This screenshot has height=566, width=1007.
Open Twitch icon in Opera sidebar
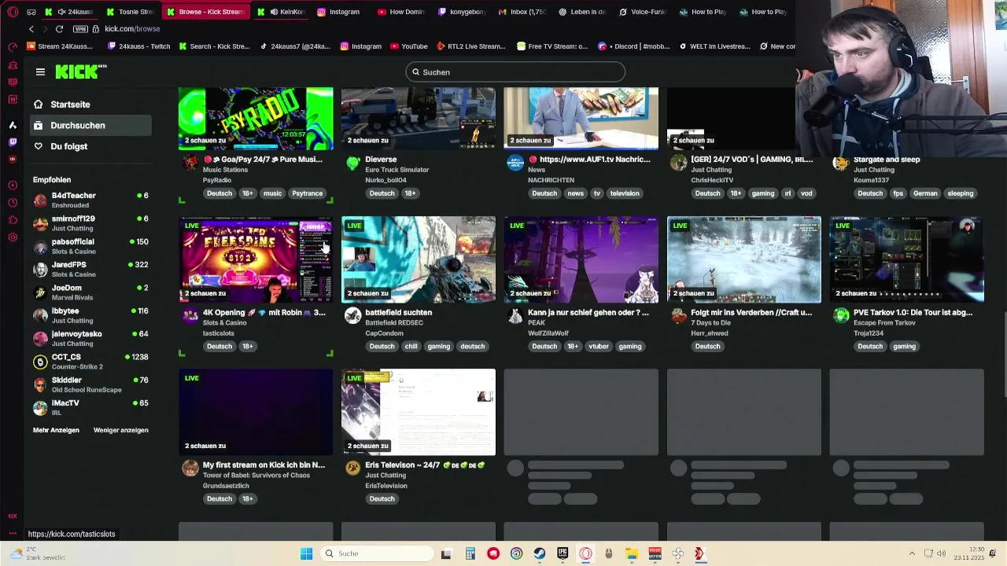[13, 142]
